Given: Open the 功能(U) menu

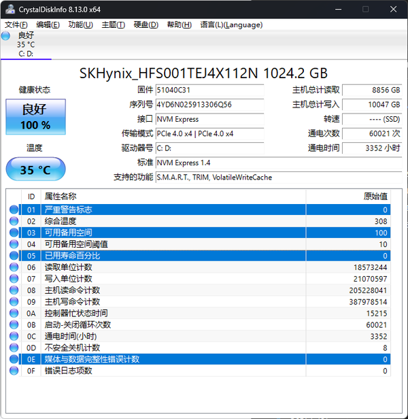Looking at the screenshot, I should 80,25.
